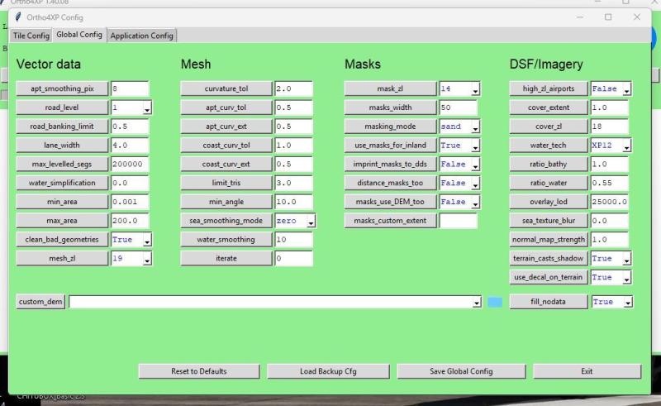
Task: Click the apt_smoothing_pix label button
Action: pos(62,88)
